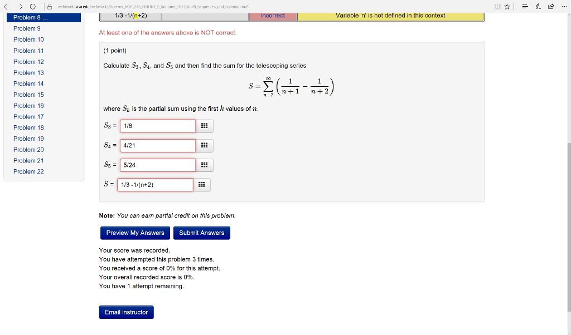Select Problem 15 in the problem list
571x335 pixels.
[x=28, y=95]
